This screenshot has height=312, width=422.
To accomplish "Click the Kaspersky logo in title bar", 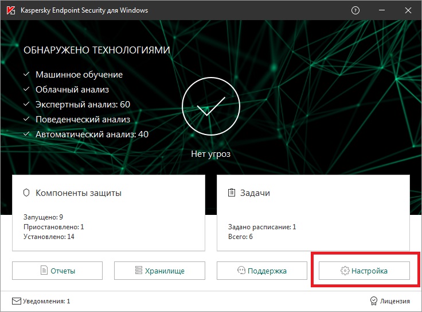I will pyautogui.click(x=10, y=10).
